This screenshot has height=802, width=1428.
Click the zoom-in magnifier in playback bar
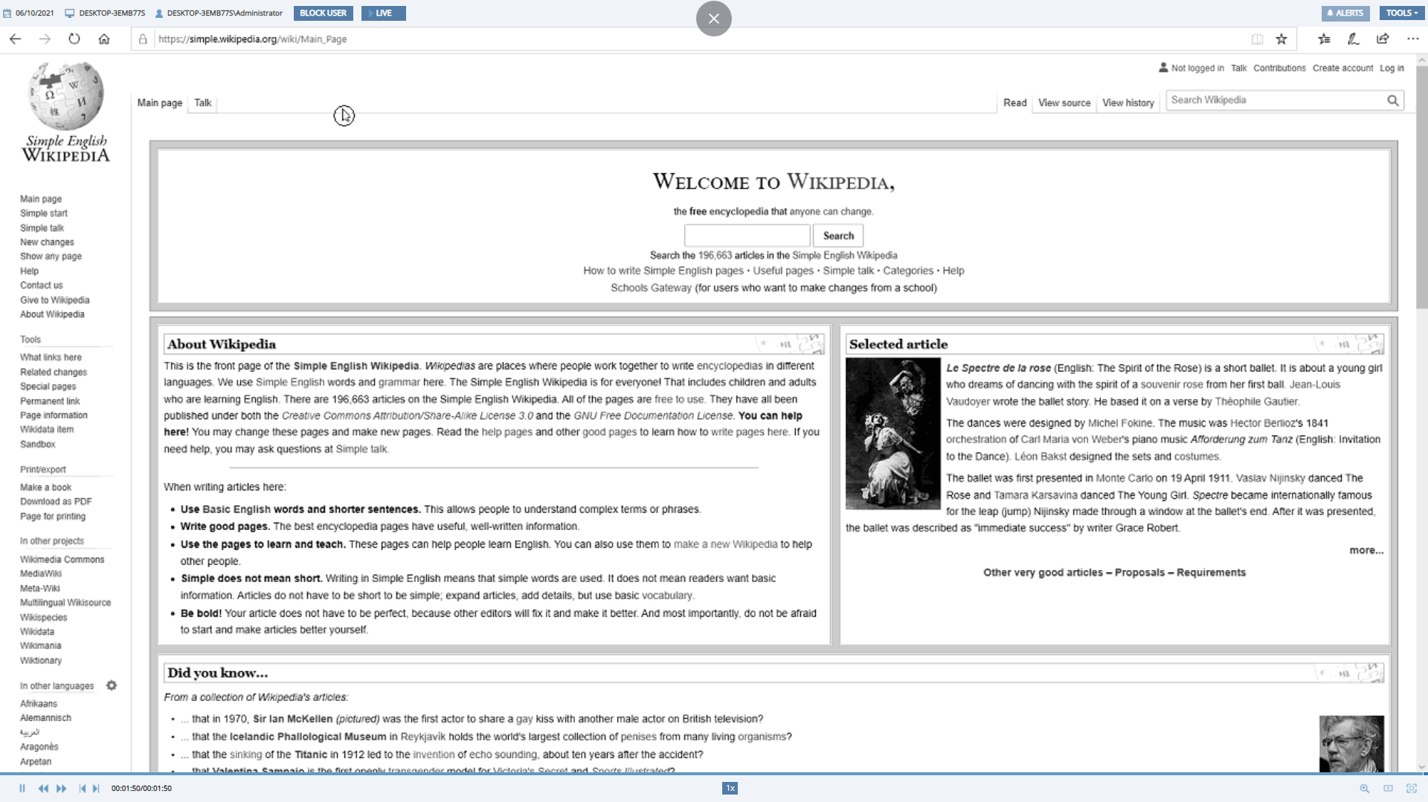click(1364, 789)
